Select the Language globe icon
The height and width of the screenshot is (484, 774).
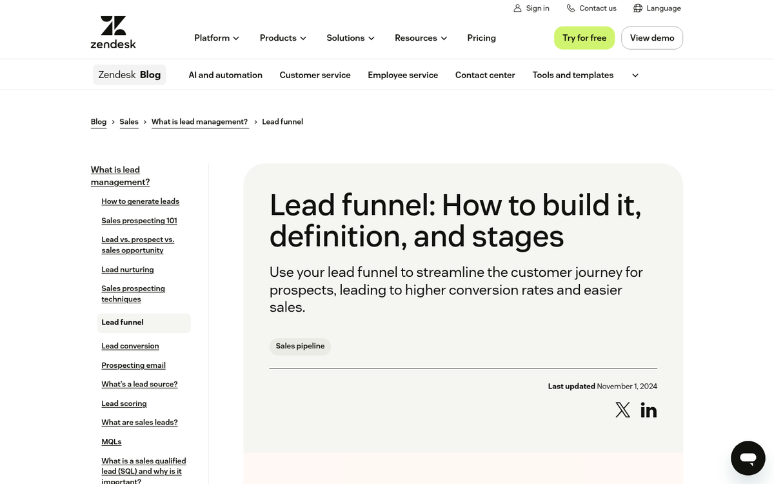[638, 8]
